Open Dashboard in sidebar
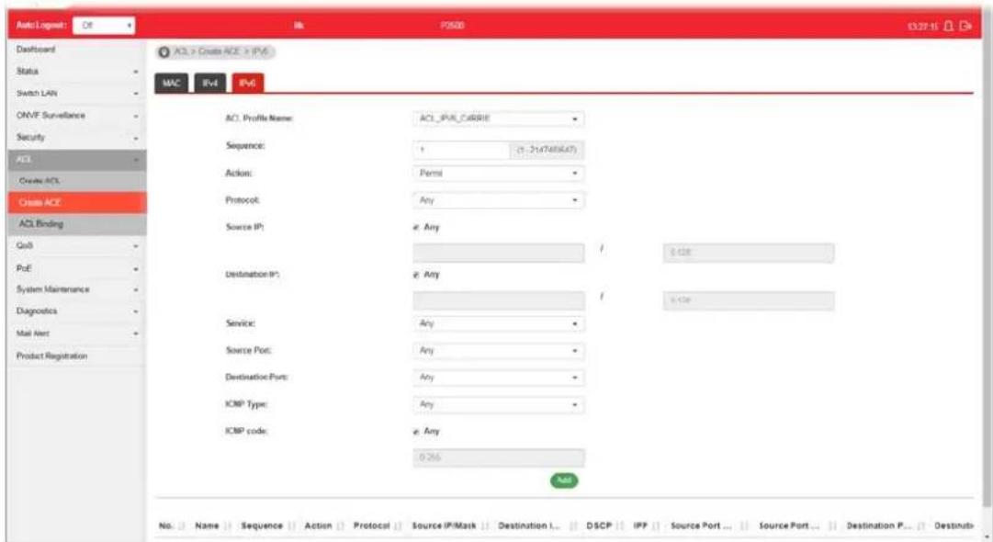 (76, 50)
